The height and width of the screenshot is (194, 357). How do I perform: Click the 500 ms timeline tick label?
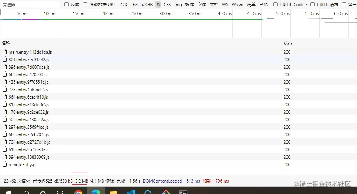(283, 14)
